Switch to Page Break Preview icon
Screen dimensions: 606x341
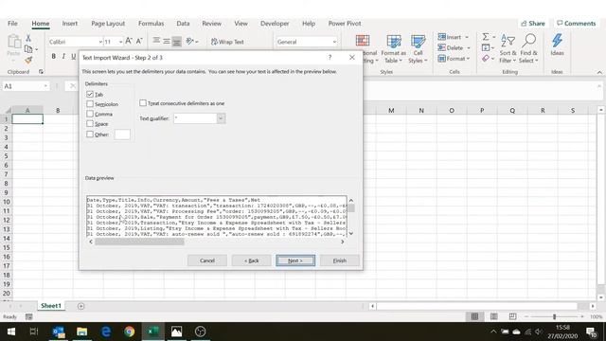pos(513,316)
